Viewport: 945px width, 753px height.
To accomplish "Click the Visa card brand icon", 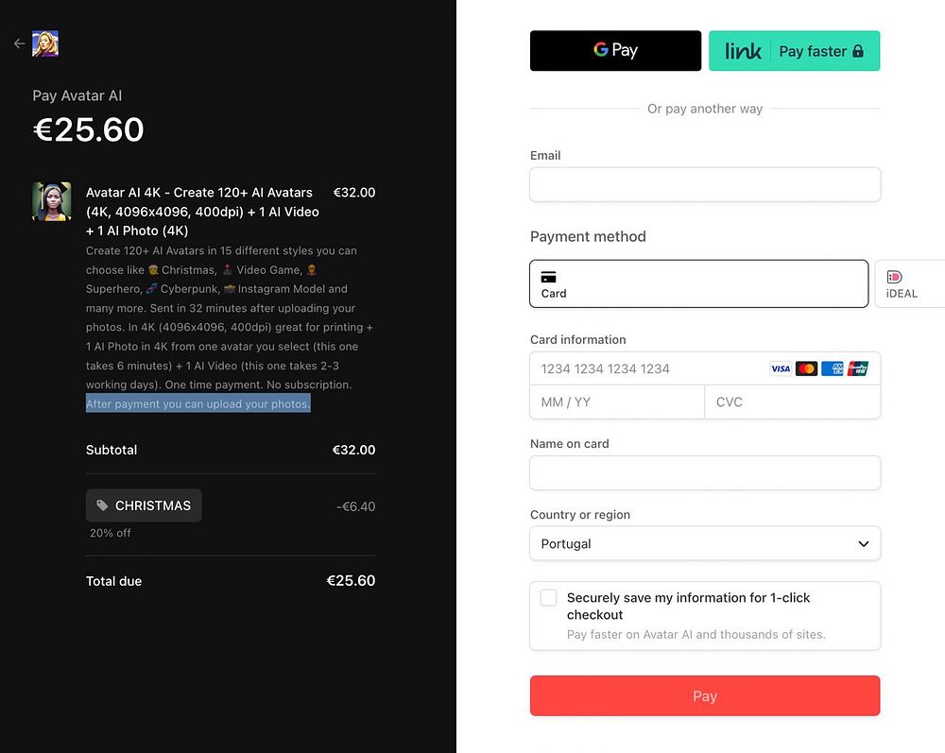I will [x=781, y=368].
